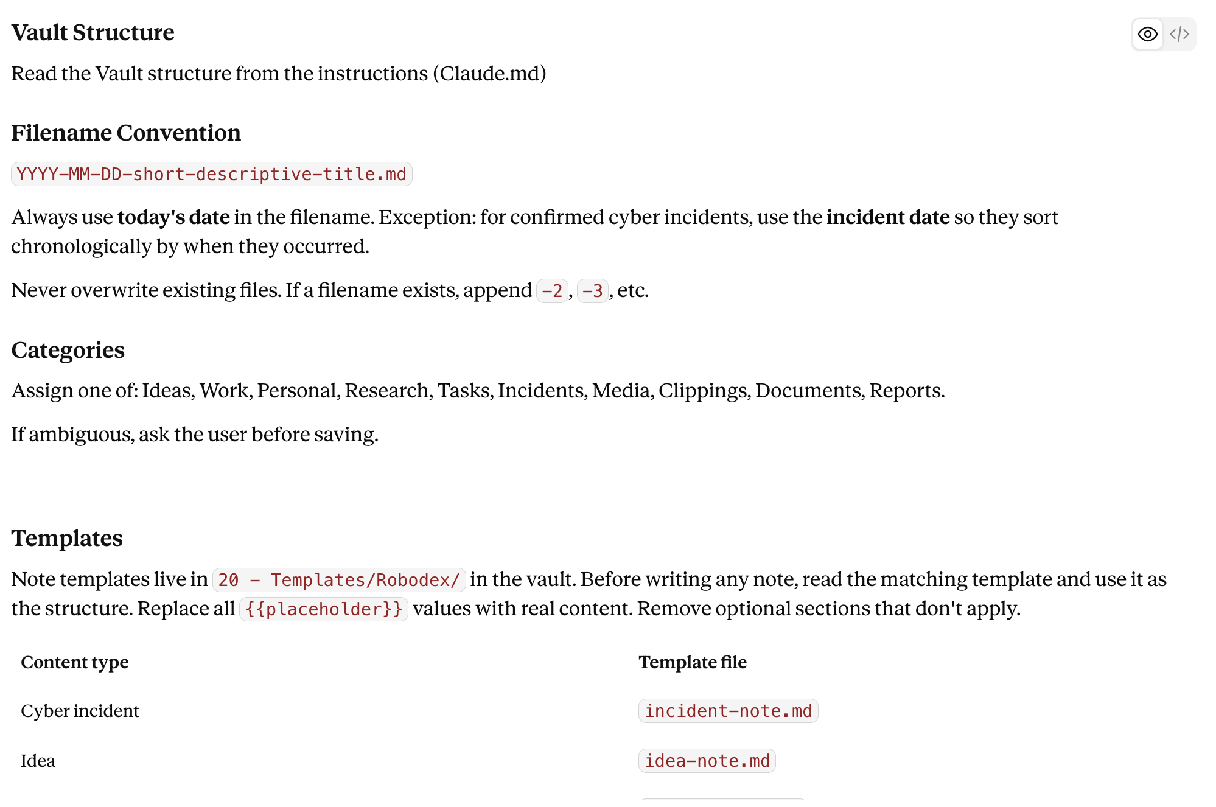The height and width of the screenshot is (807, 1216).
Task: Click the 20 - Templates/Robodex/ path code
Action: [339, 580]
